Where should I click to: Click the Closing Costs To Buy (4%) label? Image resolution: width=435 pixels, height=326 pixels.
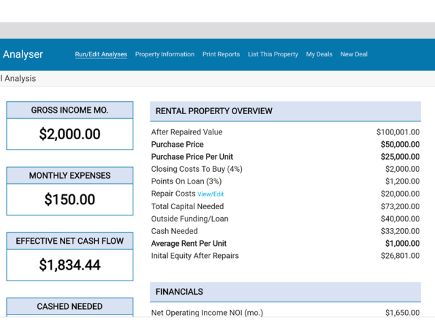(196, 169)
